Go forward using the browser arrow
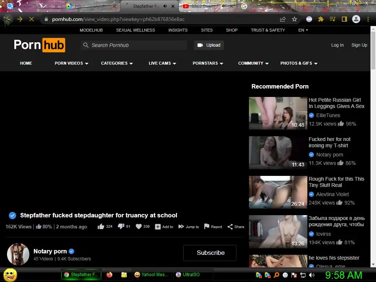376x282 pixels. point(20,19)
